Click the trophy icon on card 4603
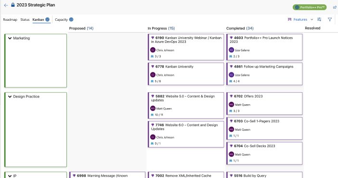Screen dimensions: 338x178 231,38
